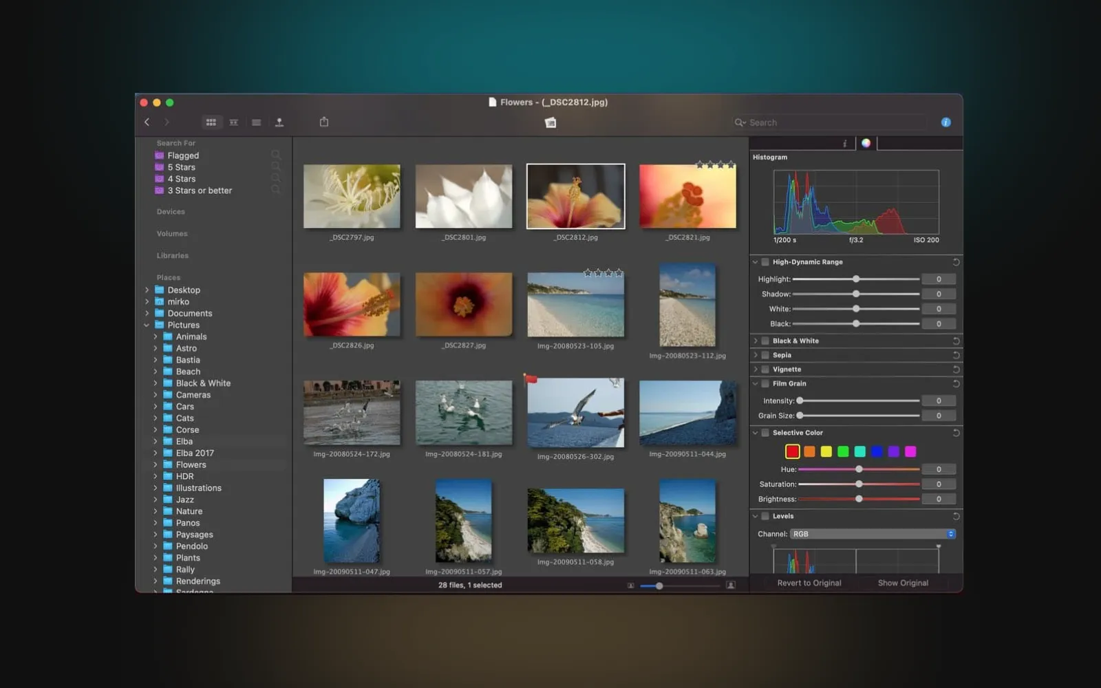
Task: Expand the Desktop folder
Action: [147, 290]
